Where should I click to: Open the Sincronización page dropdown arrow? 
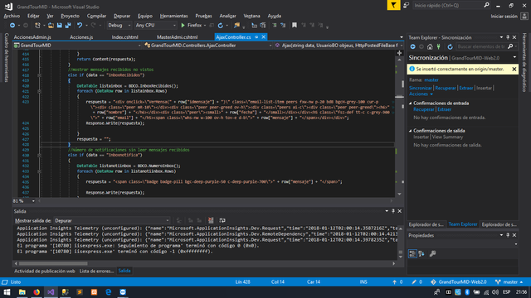[514, 57]
